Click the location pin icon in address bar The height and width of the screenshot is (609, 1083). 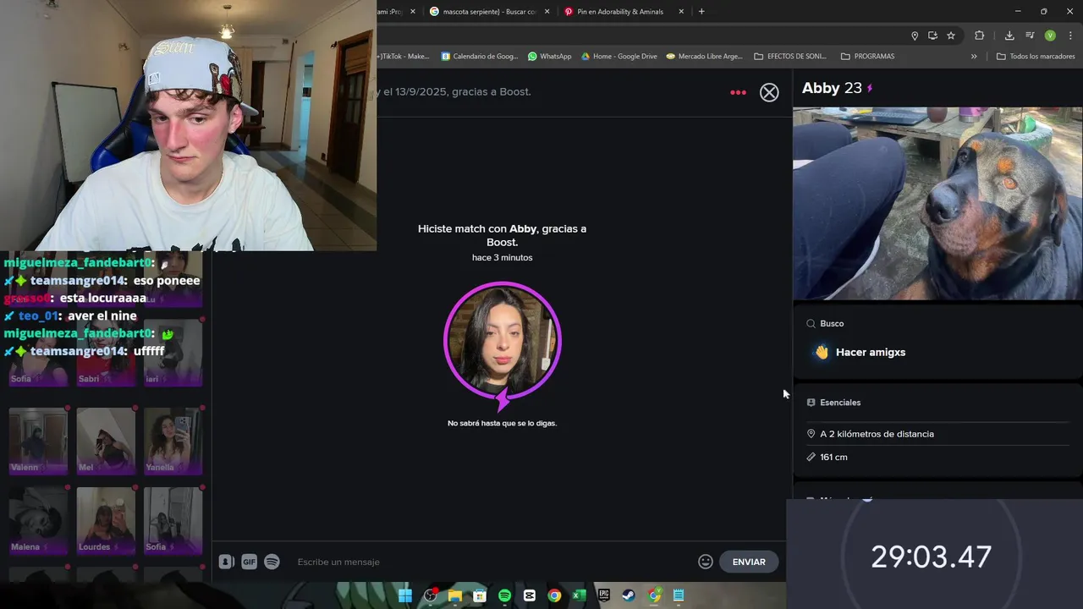915,36
